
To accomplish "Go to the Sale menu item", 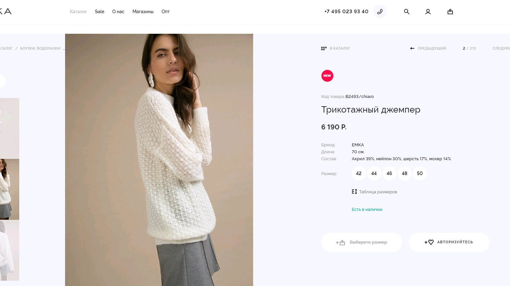I will pyautogui.click(x=100, y=12).
